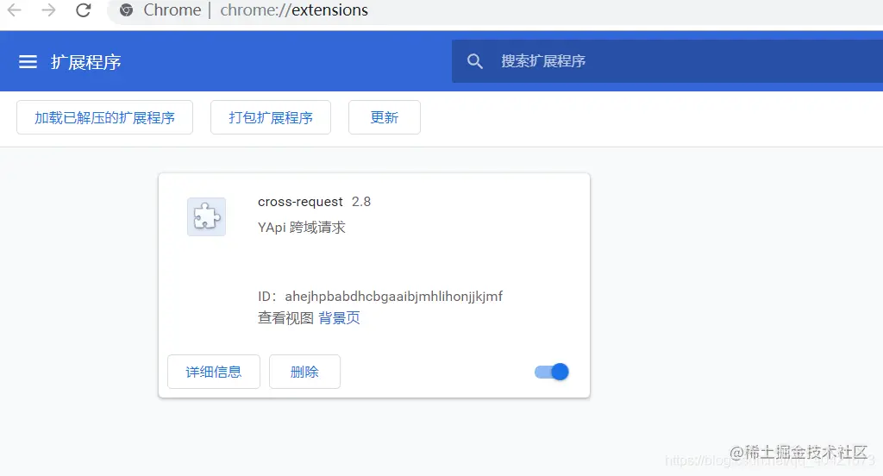Click the extension ID ahejhpbabdhcbgaaibjmhlihonjjkjmf
The image size is (883, 476).
point(393,297)
